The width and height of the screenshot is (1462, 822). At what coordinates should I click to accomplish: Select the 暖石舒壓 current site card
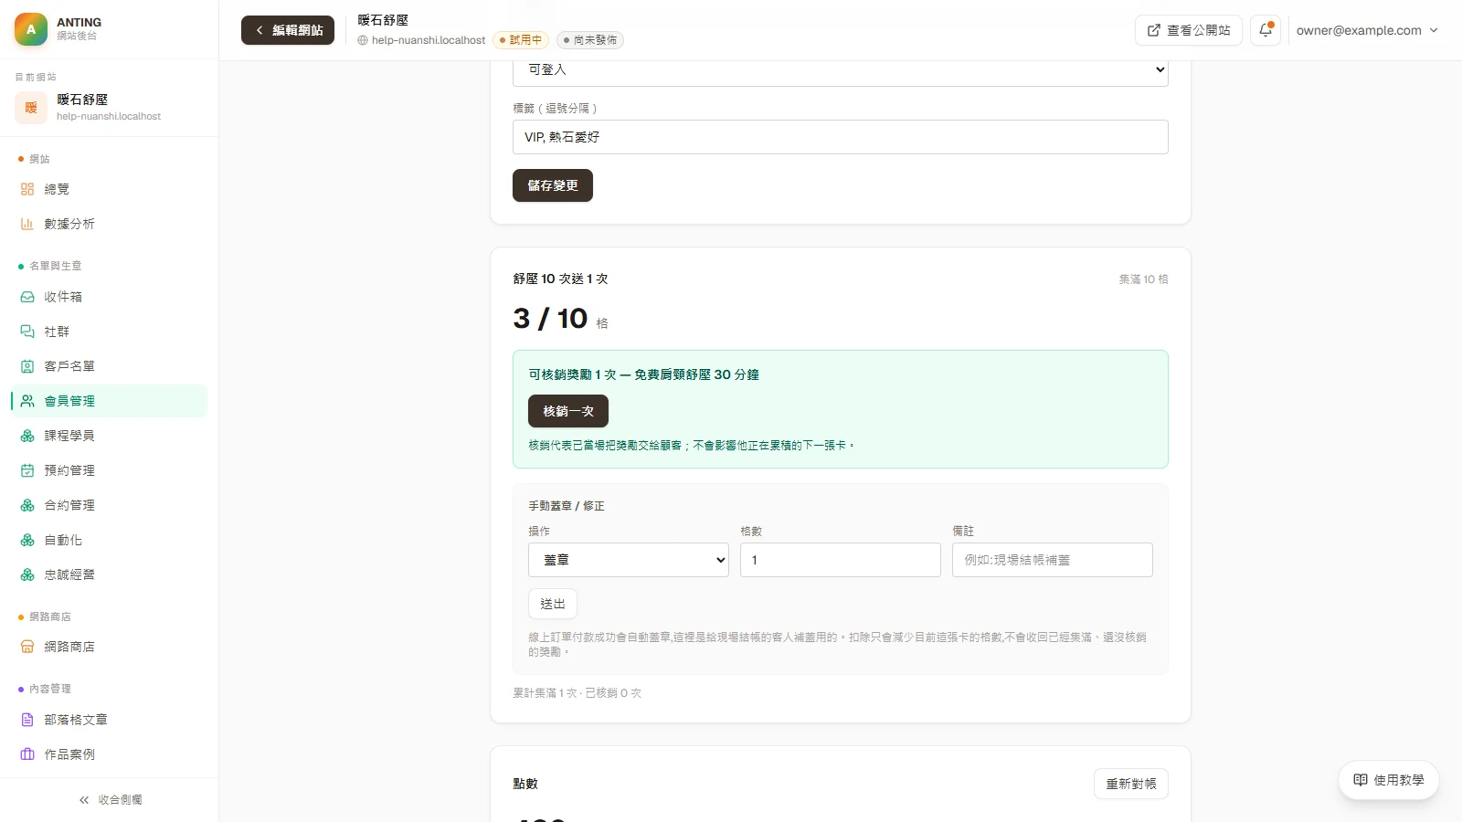[x=110, y=107]
